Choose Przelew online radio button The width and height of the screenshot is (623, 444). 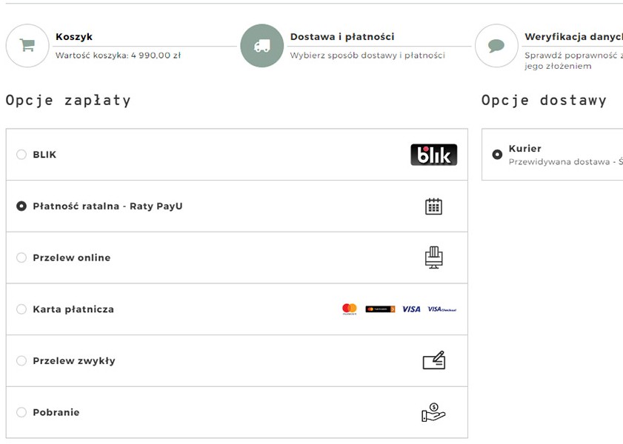pos(21,258)
